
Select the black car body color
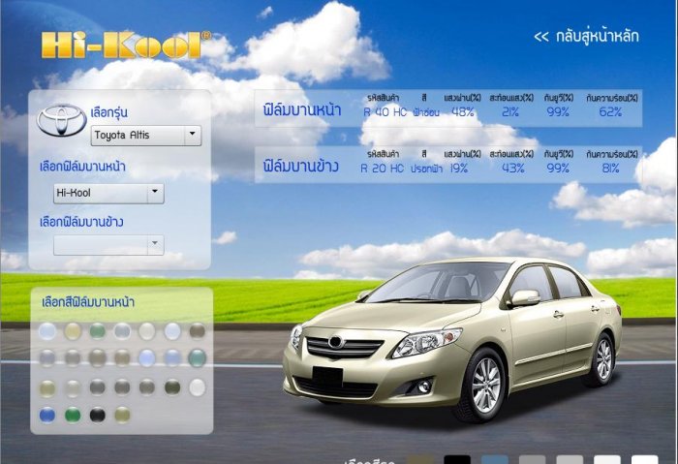click(x=457, y=459)
